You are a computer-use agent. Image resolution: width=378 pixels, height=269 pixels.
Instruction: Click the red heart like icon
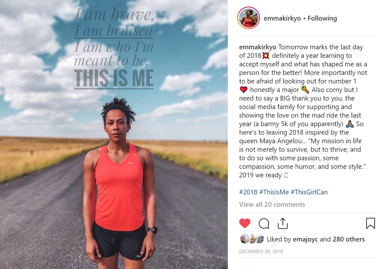coord(245,223)
